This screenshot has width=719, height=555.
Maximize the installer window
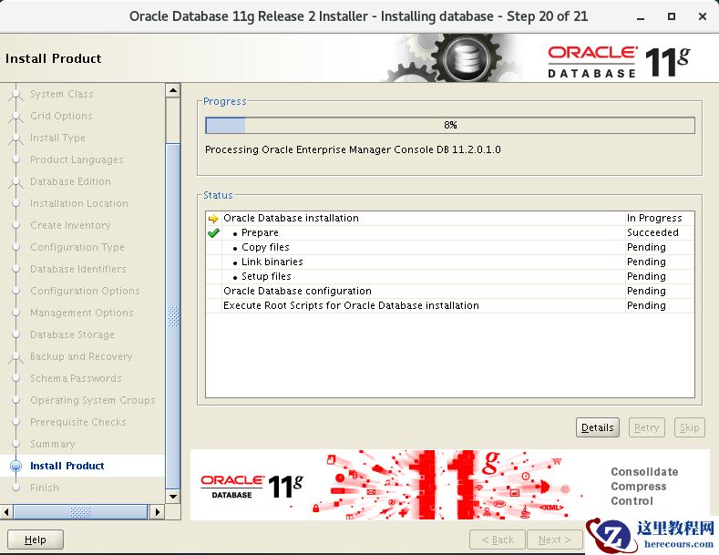click(x=672, y=16)
